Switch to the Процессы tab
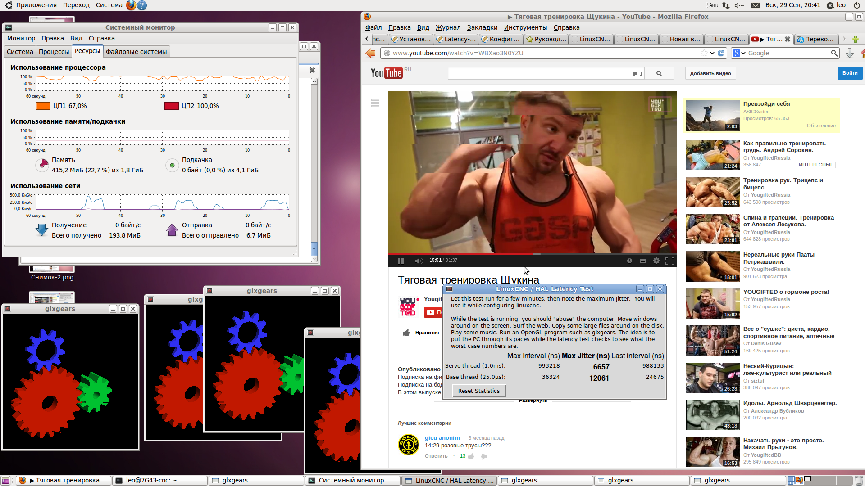This screenshot has width=865, height=486. [x=54, y=52]
